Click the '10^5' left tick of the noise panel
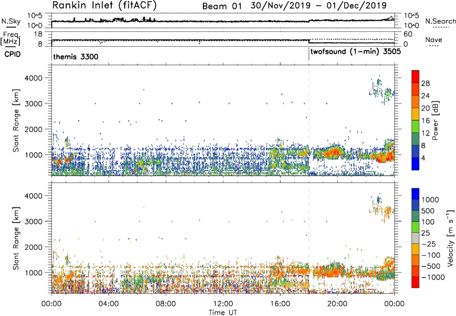Screen dimensions: 456x316 click(x=35, y=16)
